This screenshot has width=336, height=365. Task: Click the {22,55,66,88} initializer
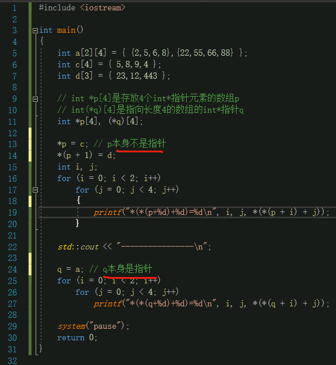pyautogui.click(x=205, y=53)
